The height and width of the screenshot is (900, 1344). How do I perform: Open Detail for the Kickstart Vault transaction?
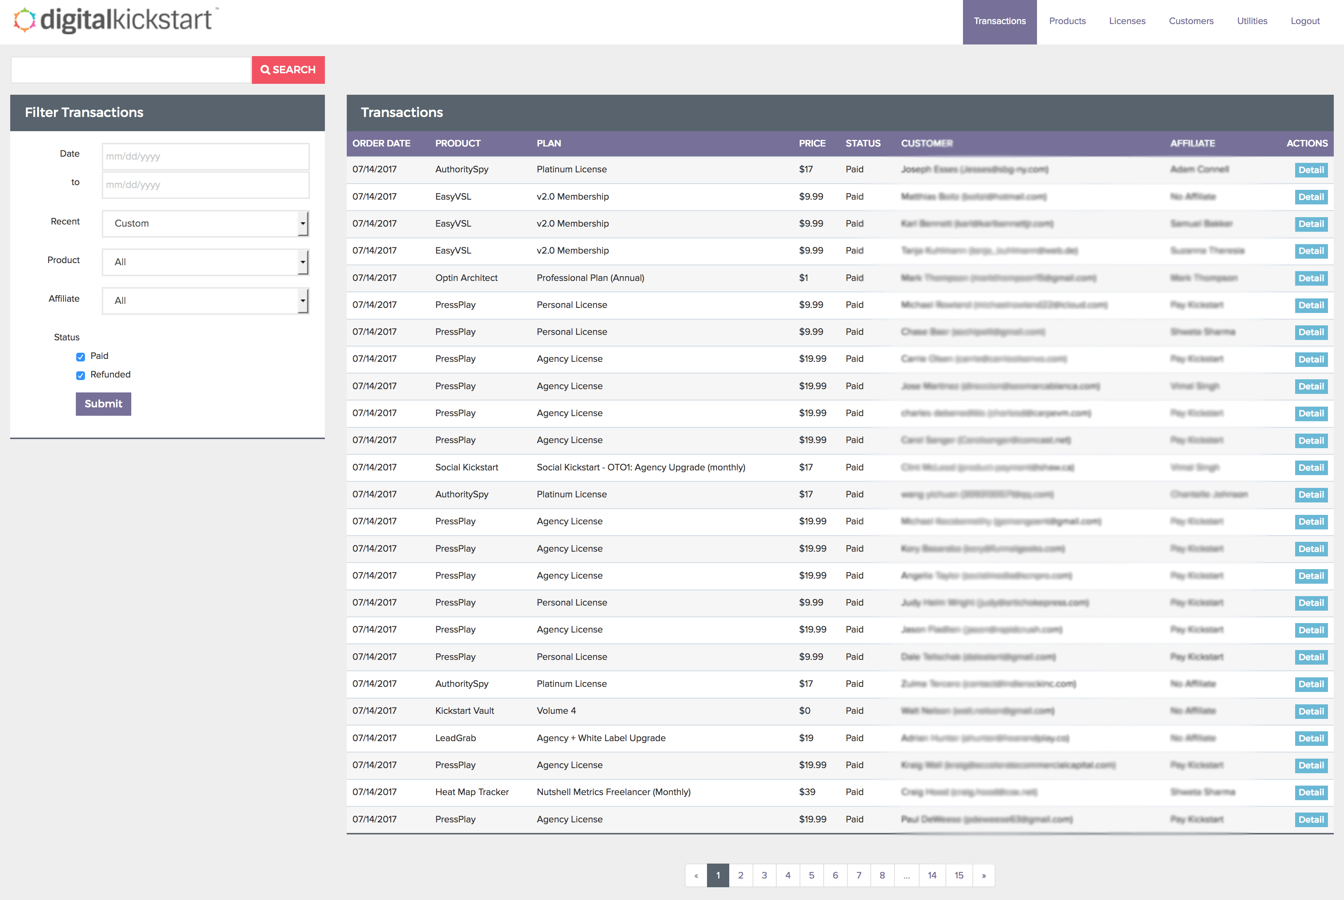1311,712
